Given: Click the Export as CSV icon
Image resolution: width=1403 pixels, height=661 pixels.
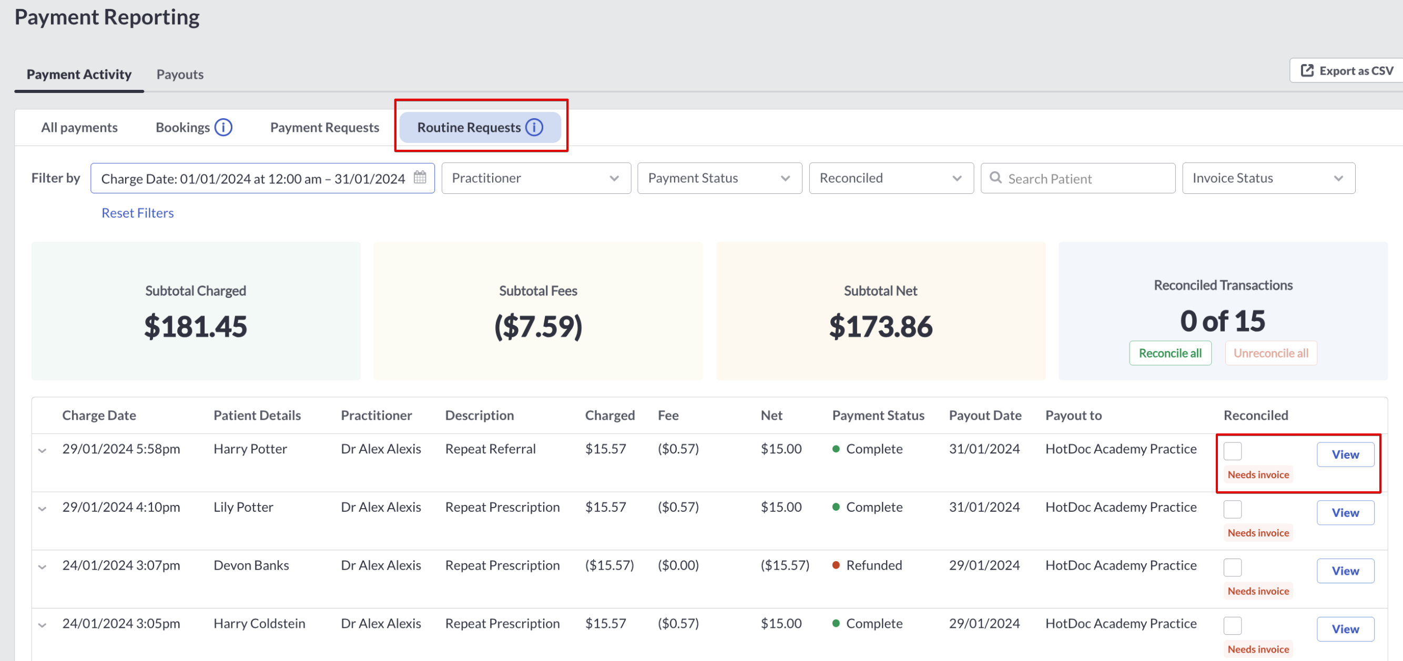Looking at the screenshot, I should pyautogui.click(x=1307, y=71).
